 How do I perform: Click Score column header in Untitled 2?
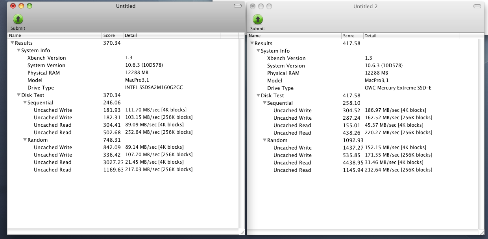click(353, 36)
